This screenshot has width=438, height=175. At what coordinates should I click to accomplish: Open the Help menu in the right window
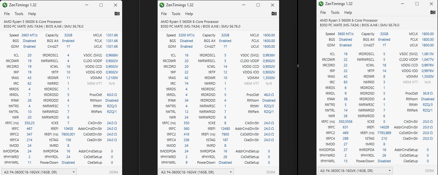pos(348,13)
